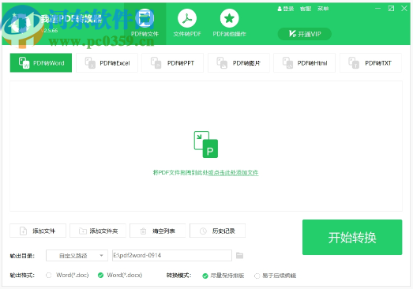This screenshot has width=413, height=289.
Task: Select the PDF转Html tab
Action: coord(305,63)
